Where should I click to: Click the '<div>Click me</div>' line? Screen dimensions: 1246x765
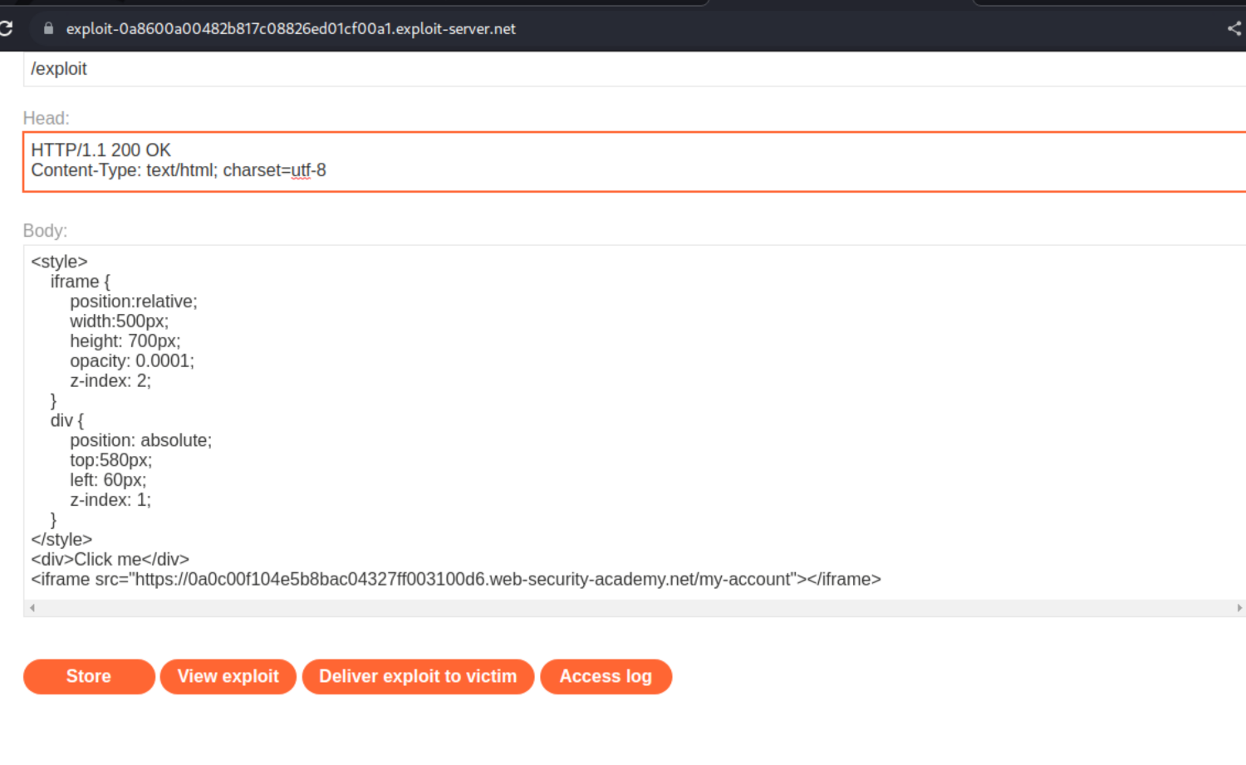110,560
